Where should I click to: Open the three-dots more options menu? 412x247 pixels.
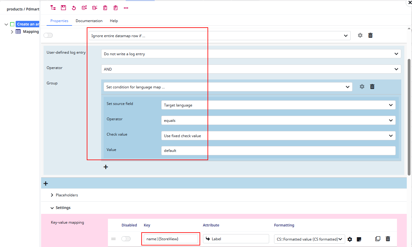click(126, 8)
